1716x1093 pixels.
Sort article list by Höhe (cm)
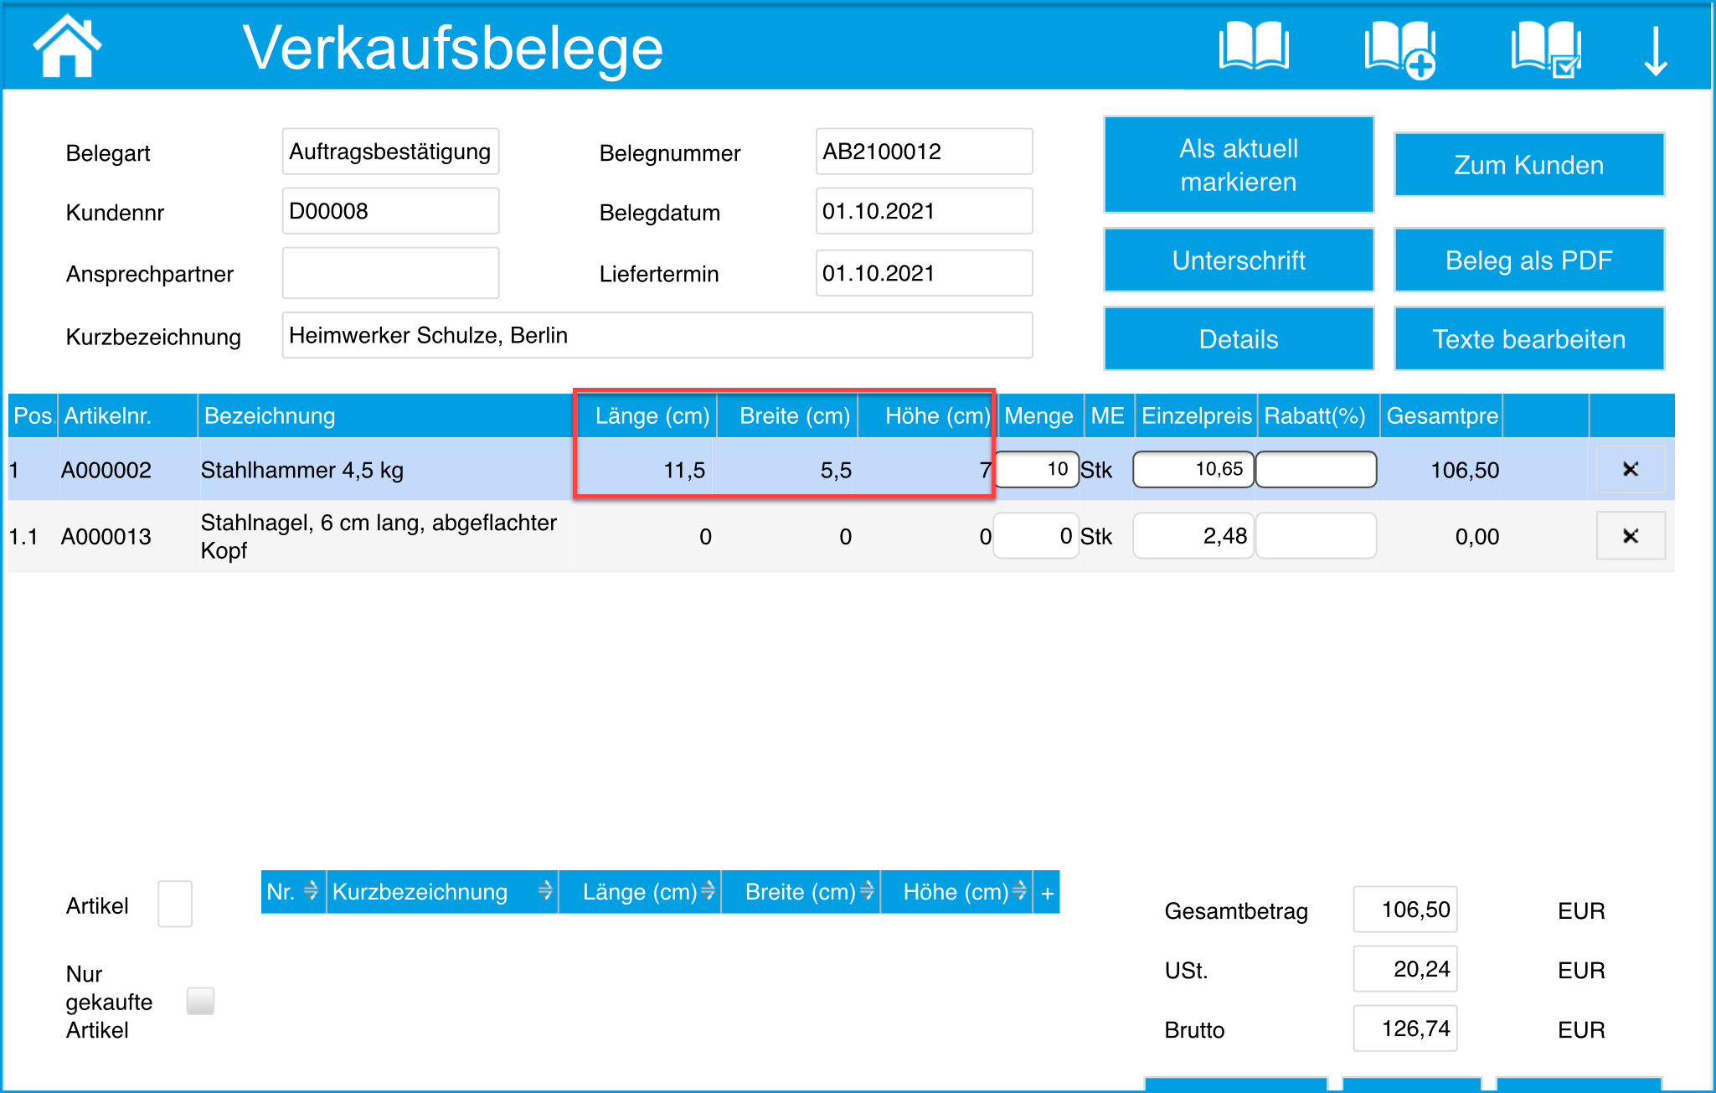1019,891
